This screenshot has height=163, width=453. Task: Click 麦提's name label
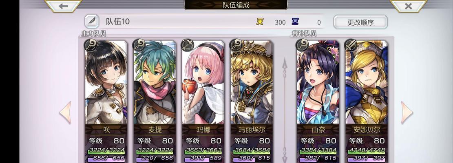coord(155,130)
